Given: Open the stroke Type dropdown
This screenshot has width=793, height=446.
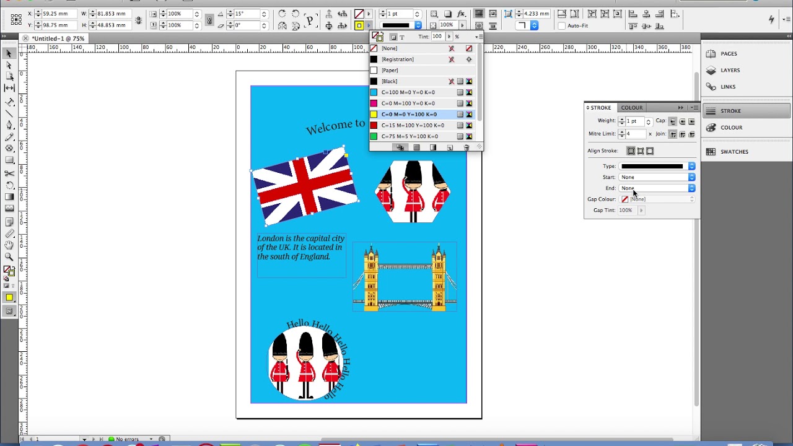Looking at the screenshot, I should tap(657, 166).
